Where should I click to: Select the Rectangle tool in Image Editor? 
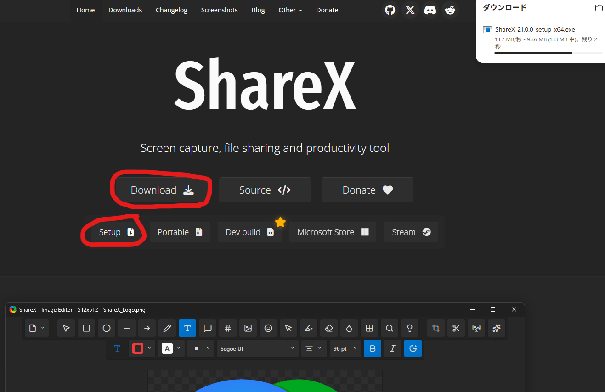(86, 328)
